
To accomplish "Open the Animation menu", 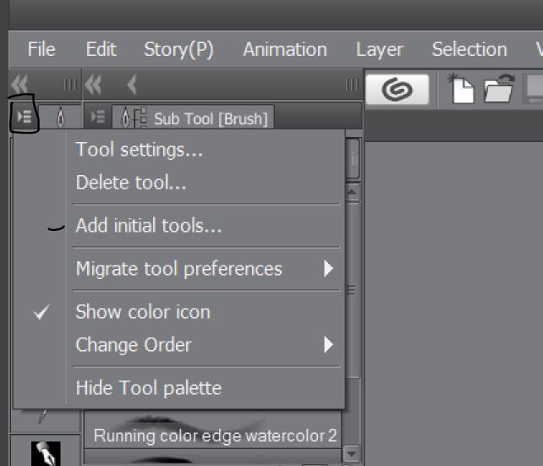I will 284,49.
